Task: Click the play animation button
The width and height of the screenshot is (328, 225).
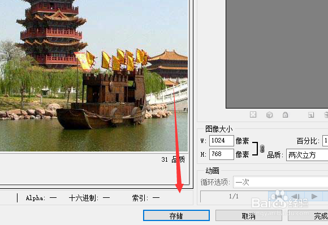Action: click(x=314, y=196)
